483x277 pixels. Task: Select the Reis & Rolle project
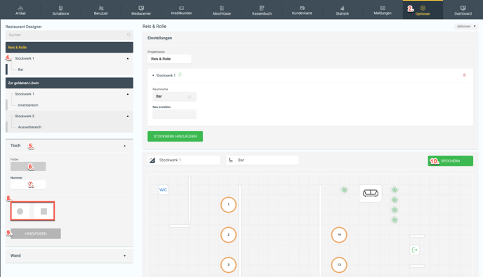click(70, 48)
